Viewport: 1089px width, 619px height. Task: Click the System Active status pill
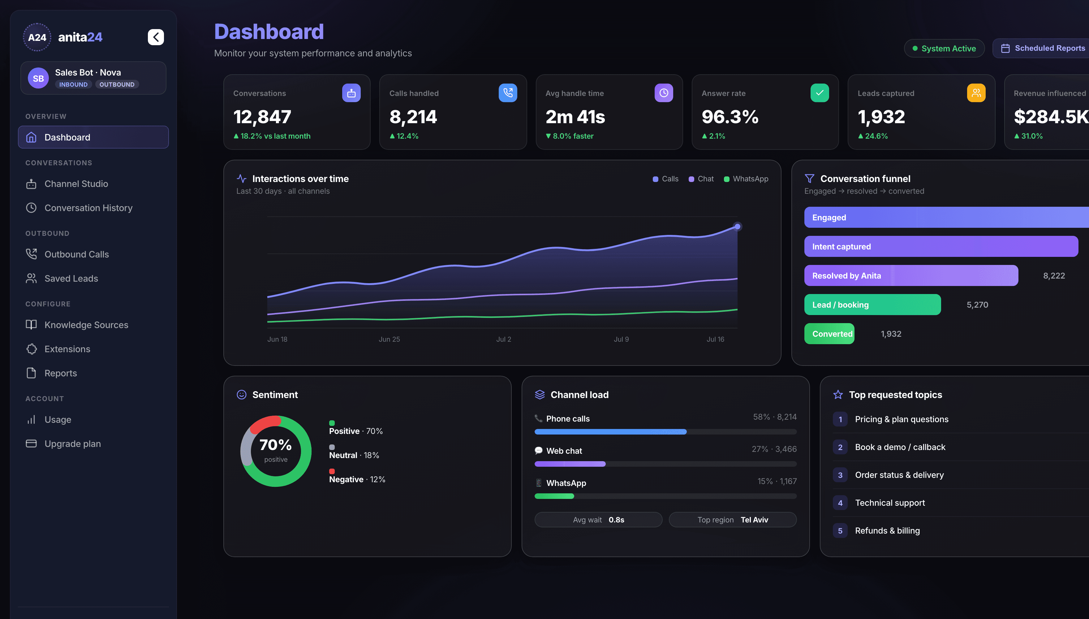[x=944, y=49]
